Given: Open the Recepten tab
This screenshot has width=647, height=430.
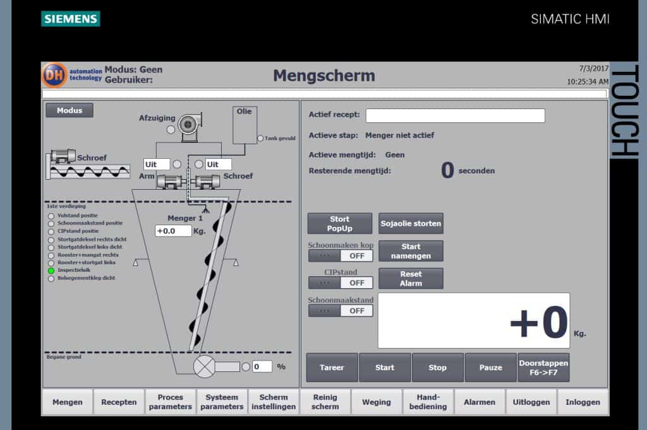Looking at the screenshot, I should pos(119,401).
